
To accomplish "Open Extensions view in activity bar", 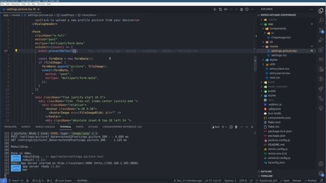I will [321, 50].
